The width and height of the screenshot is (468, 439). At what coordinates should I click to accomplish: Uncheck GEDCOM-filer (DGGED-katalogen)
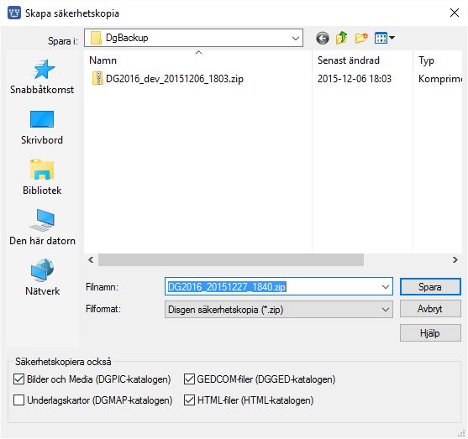[x=189, y=379]
